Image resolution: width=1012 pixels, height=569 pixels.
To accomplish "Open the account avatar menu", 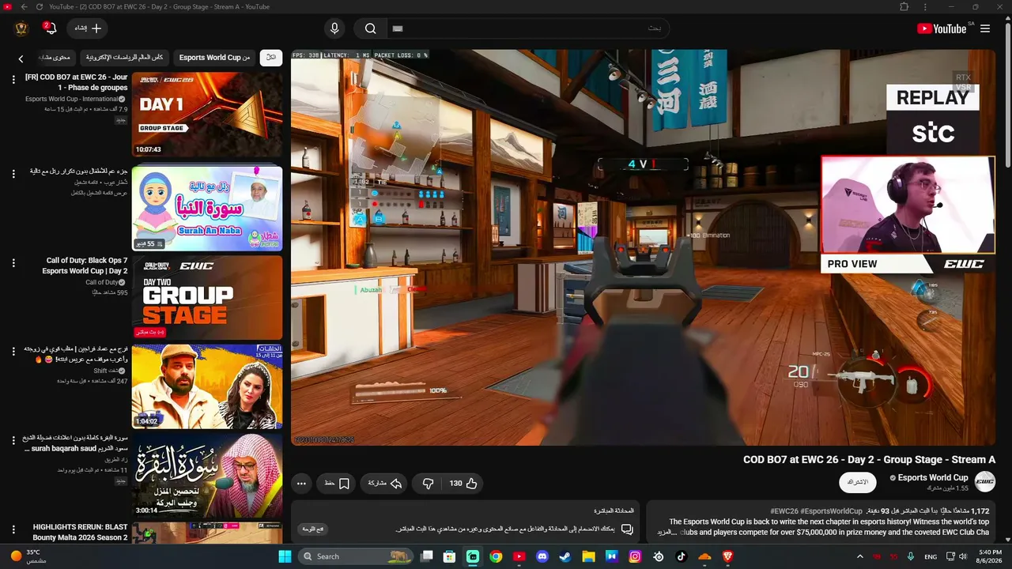I will click(21, 28).
